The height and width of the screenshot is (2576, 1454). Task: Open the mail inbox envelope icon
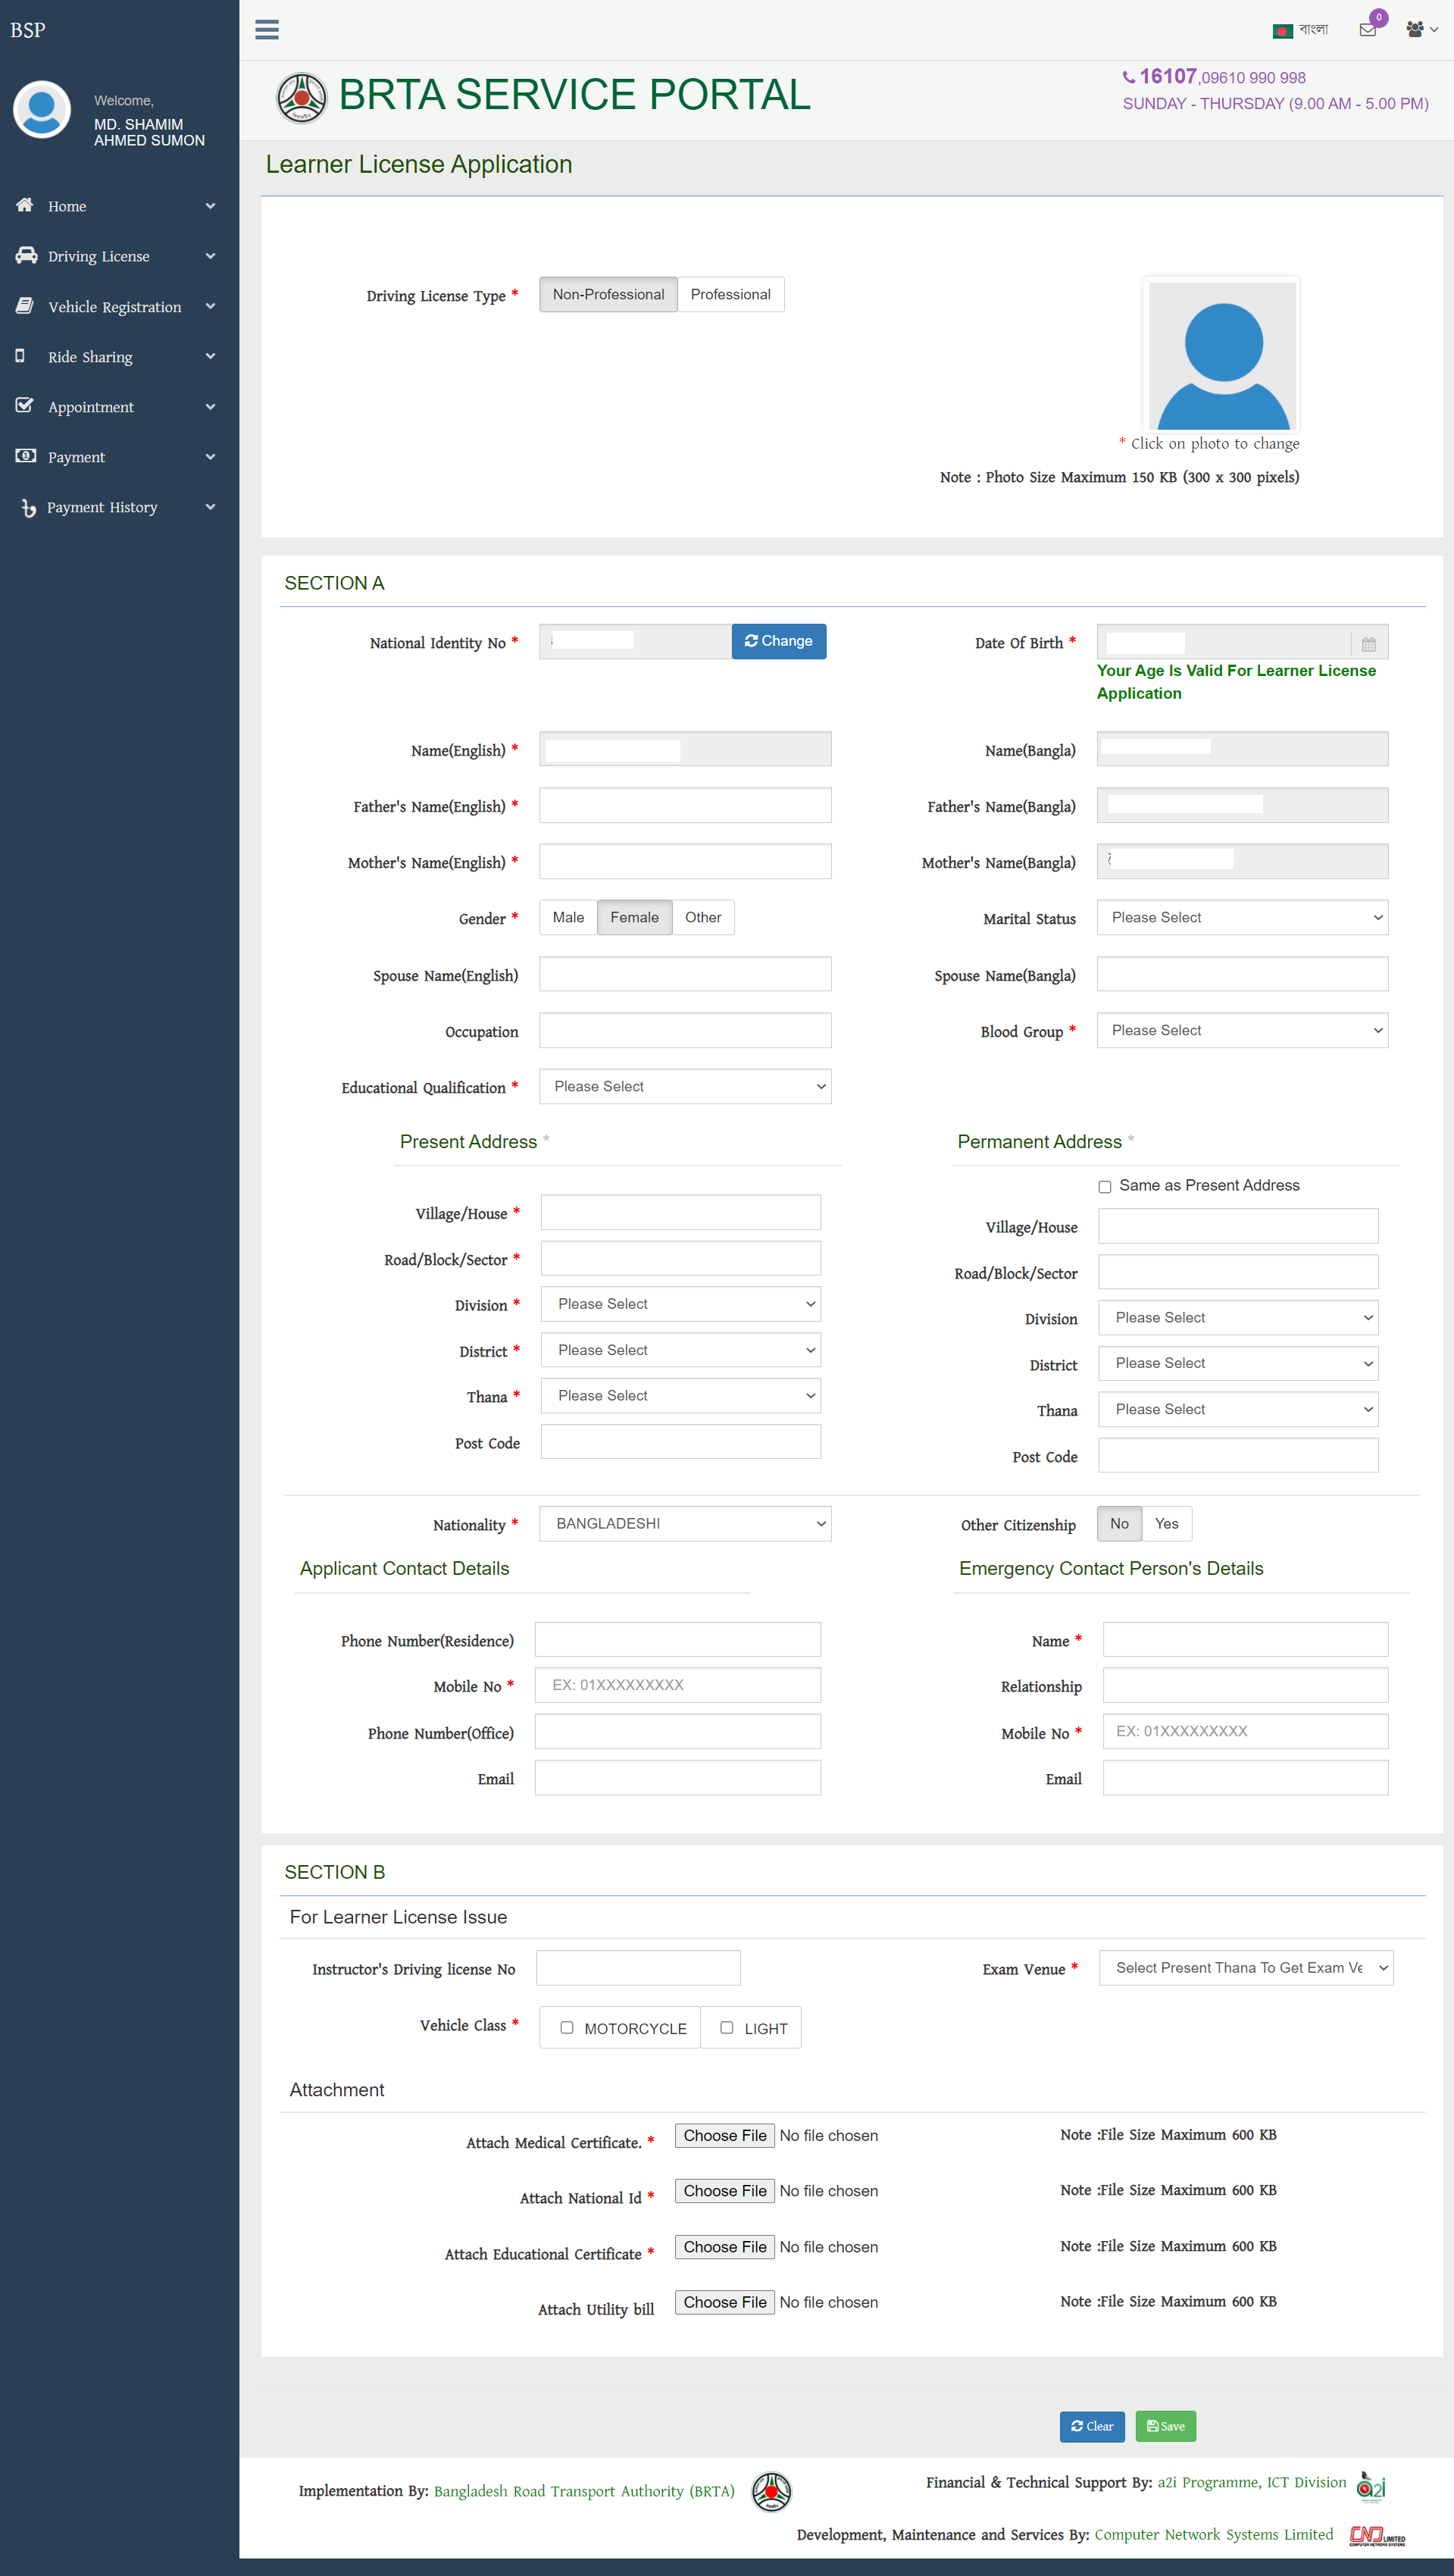(1367, 30)
